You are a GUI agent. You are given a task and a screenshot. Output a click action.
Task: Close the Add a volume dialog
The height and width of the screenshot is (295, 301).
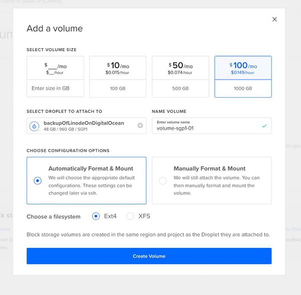point(274,20)
